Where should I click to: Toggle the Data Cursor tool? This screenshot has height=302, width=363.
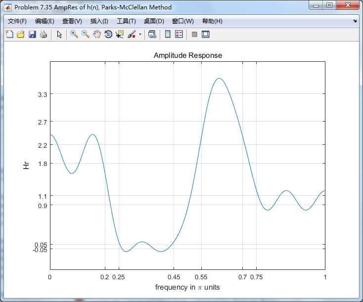pos(120,34)
